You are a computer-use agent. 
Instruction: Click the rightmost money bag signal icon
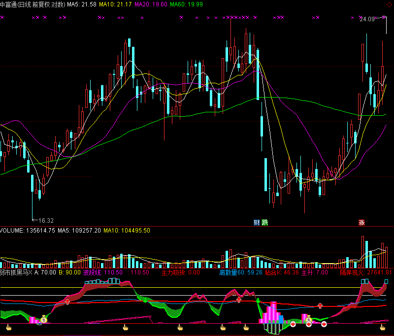pyautogui.click(x=309, y=319)
